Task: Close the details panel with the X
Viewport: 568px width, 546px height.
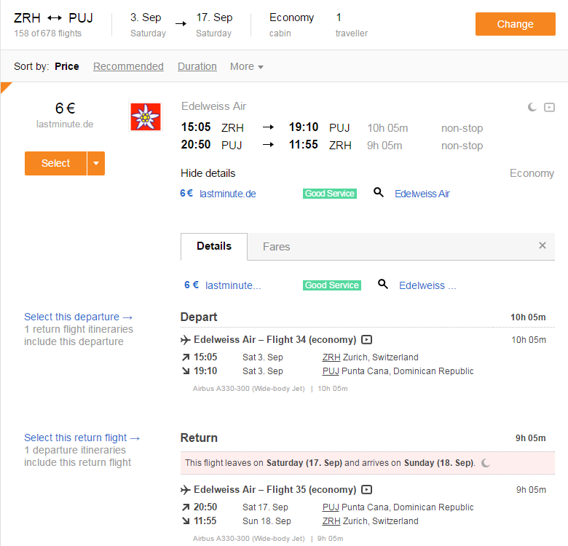Action: click(x=543, y=245)
